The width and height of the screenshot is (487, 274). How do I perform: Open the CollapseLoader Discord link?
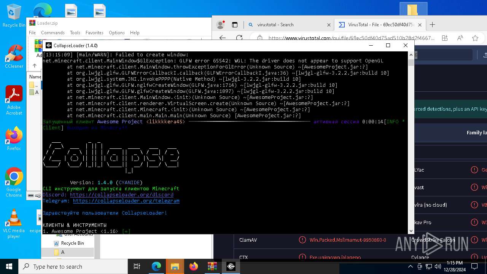[122, 194]
